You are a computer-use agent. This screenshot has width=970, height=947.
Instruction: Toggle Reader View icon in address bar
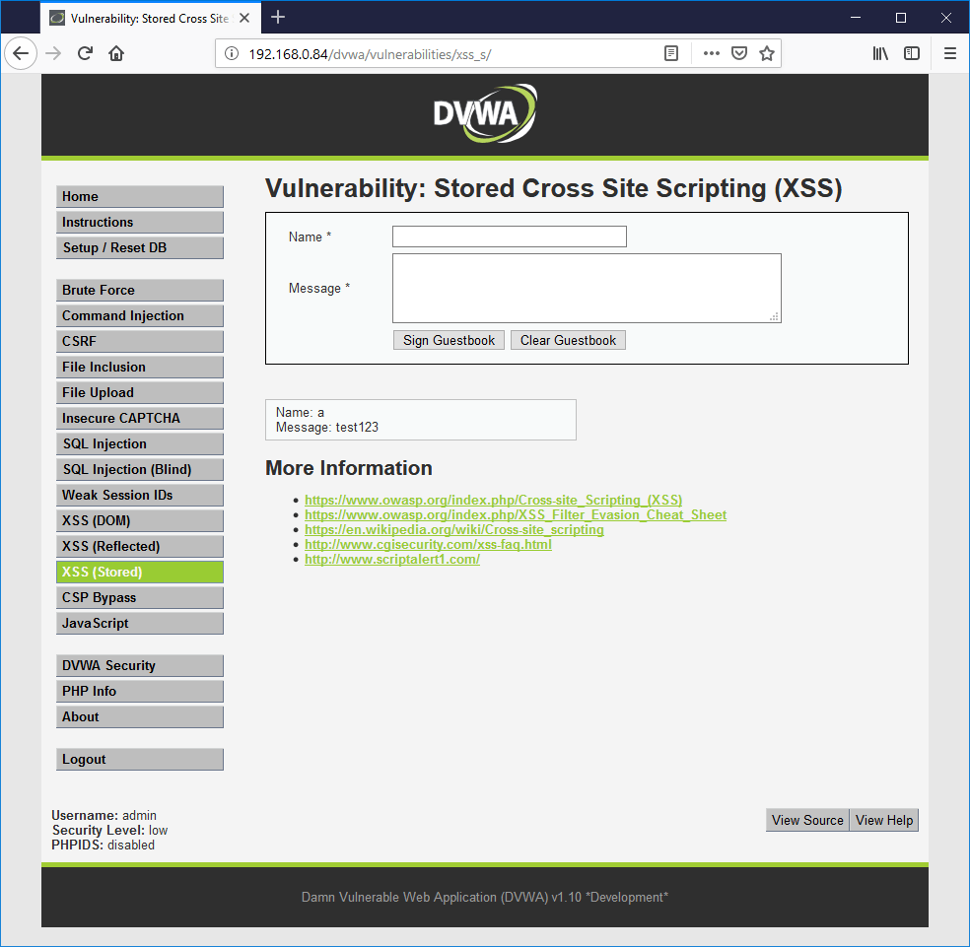click(671, 53)
